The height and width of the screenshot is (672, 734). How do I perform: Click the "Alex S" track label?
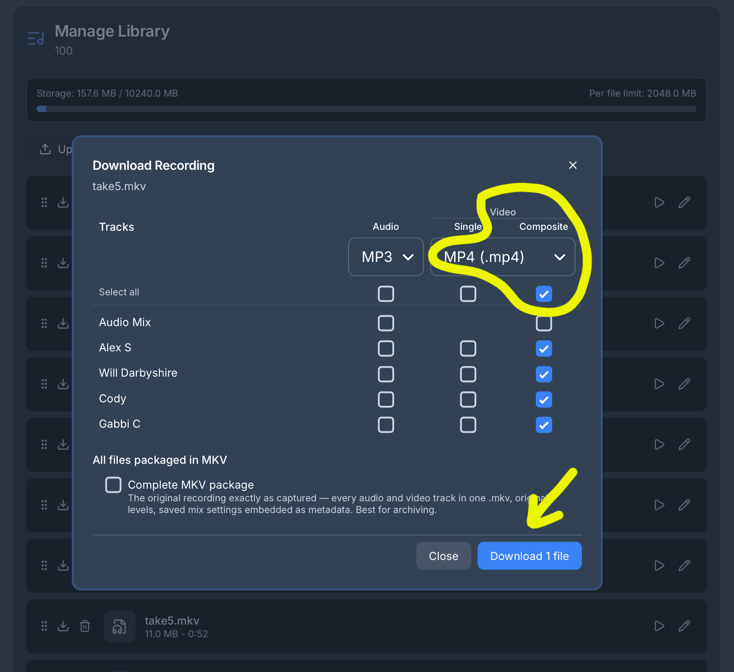point(115,348)
